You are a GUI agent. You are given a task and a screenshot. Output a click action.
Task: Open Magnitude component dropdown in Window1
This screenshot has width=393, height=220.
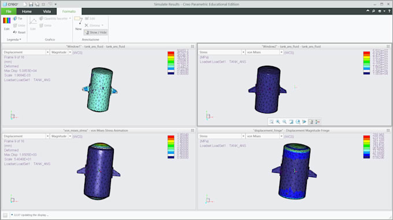[61, 52]
